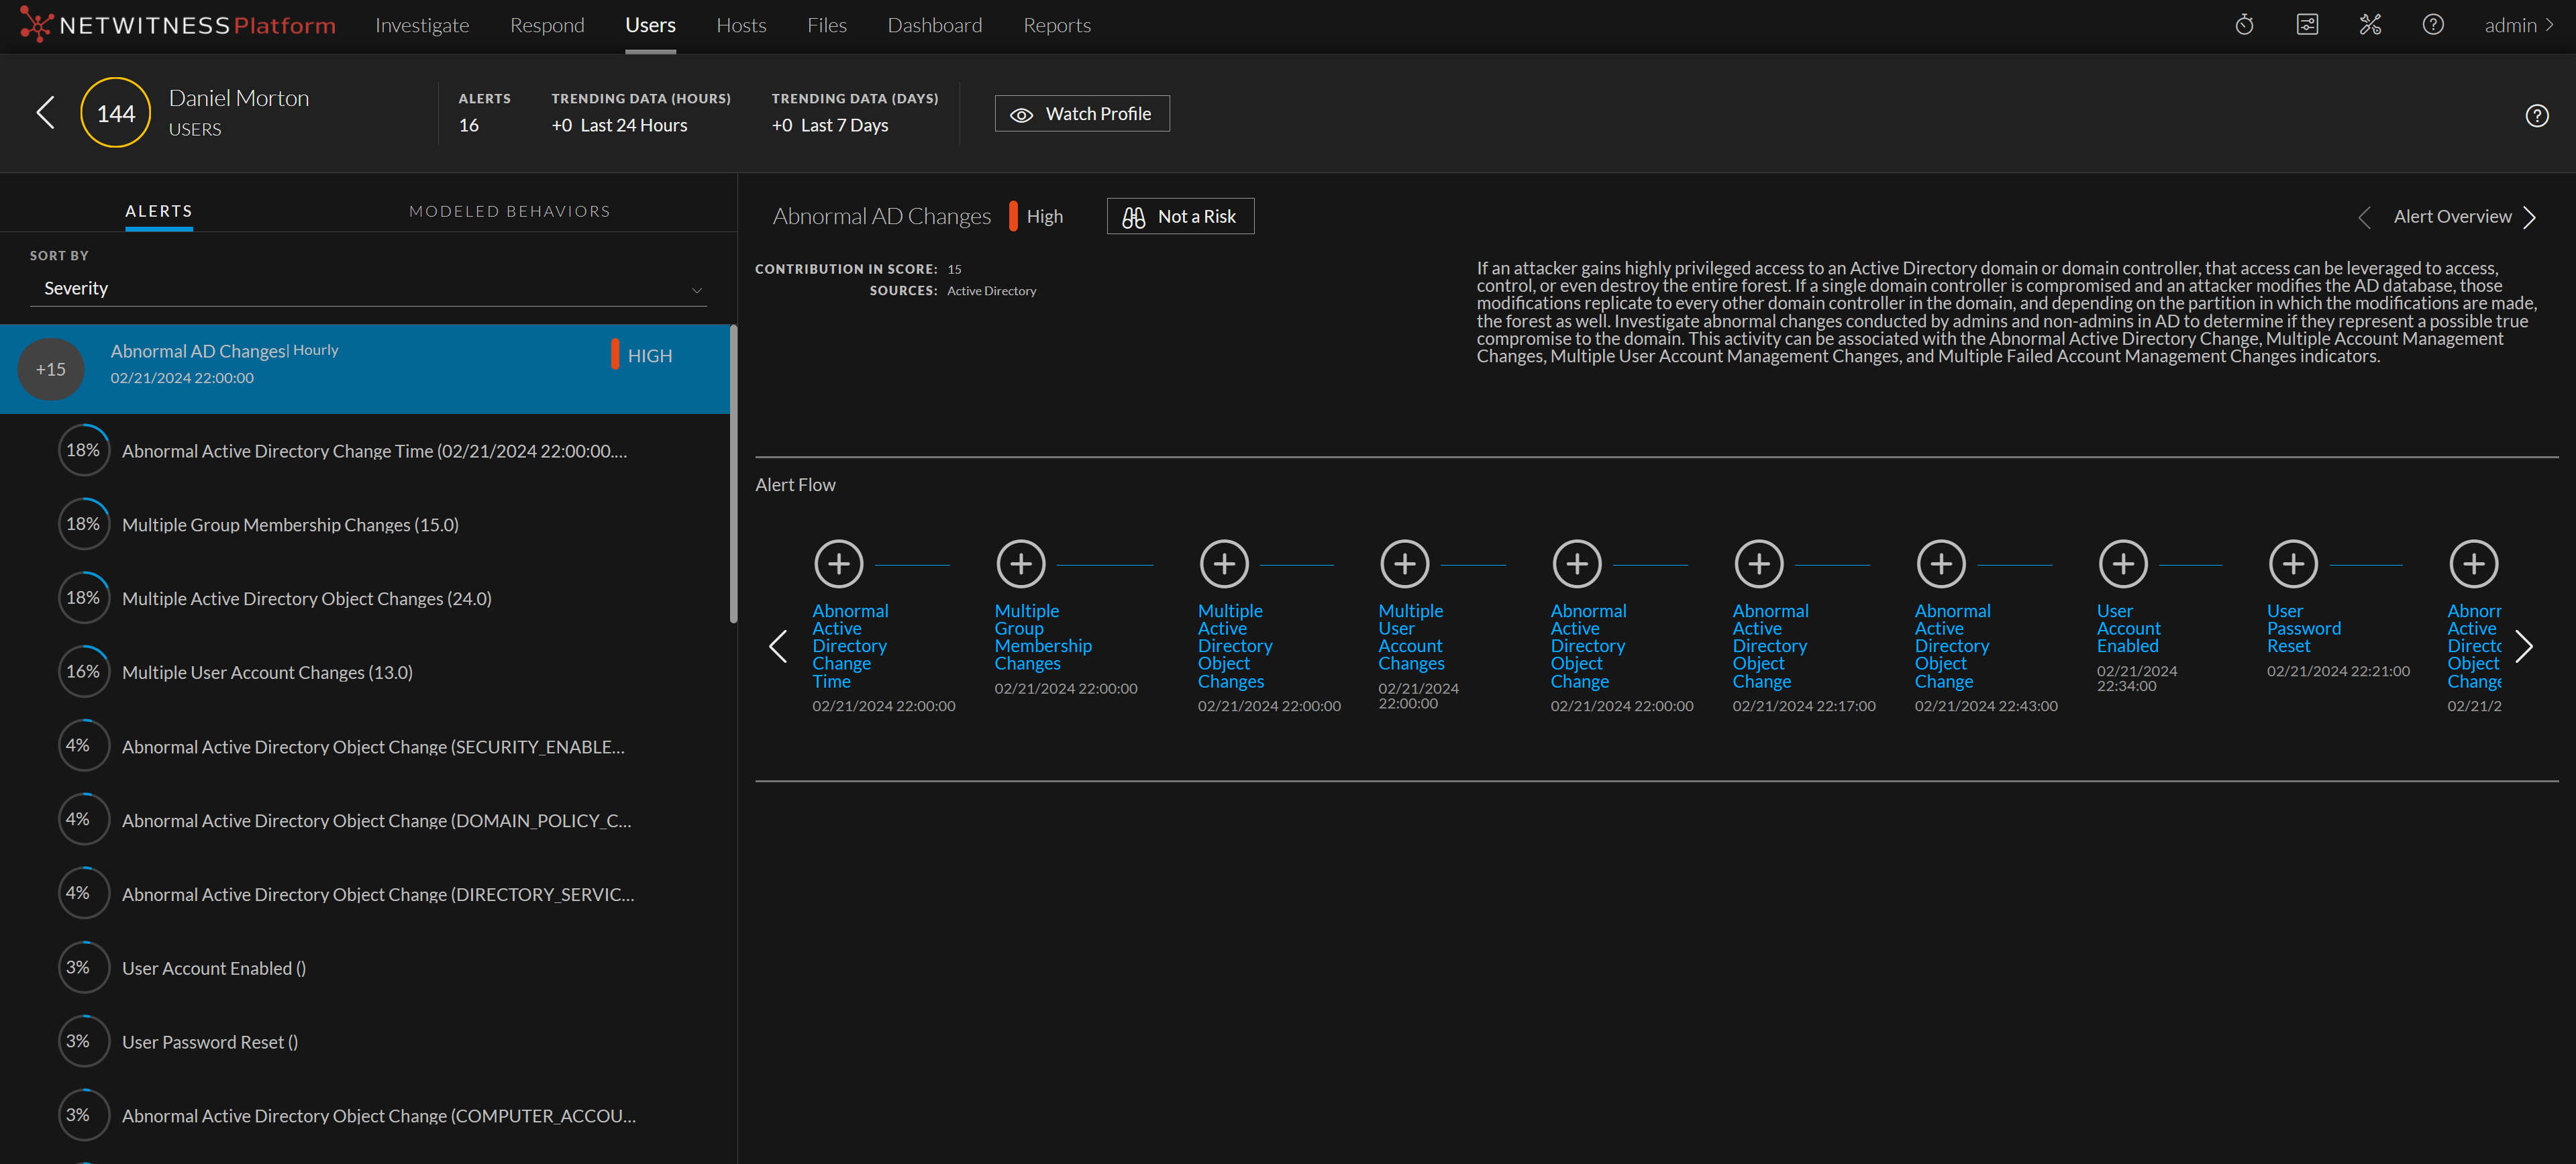Select the User Account Enabled () indicator
The image size is (2576, 1164).
tap(214, 968)
